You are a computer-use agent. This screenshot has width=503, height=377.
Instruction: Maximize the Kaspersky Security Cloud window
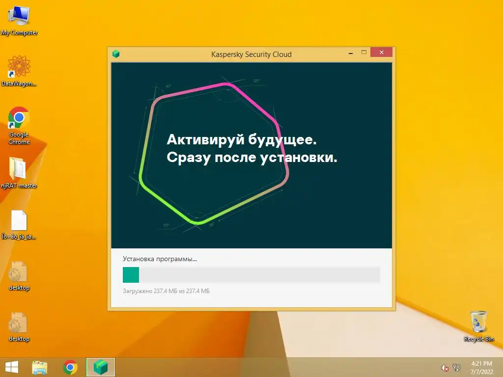pos(364,52)
